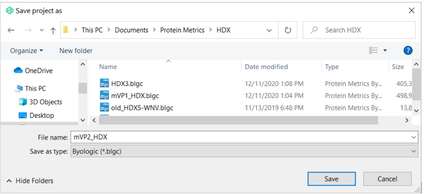Select This PC in address path
This screenshot has width=424, height=194.
(92, 30)
